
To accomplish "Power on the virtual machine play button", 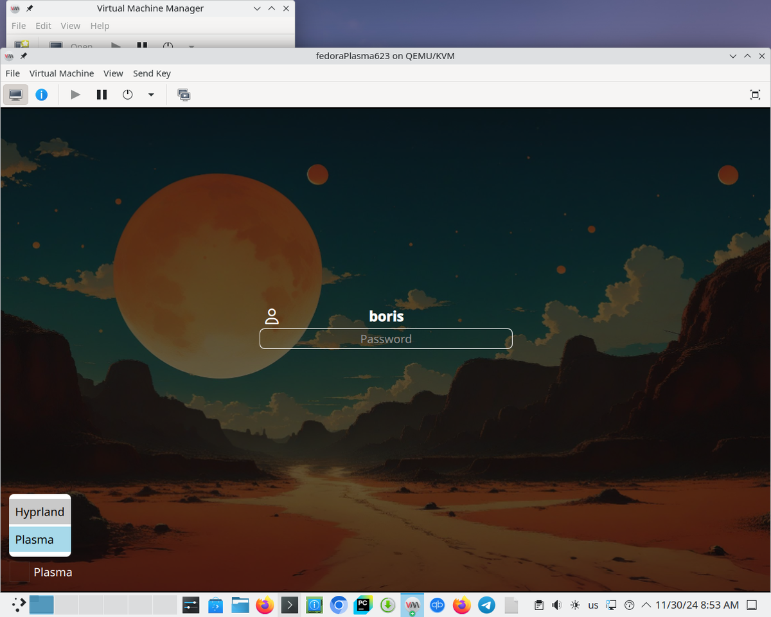I will coord(76,95).
